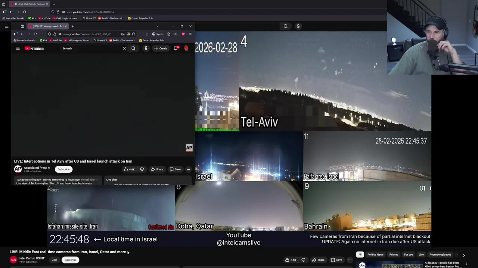Switch to the Interceptions in Tel Aviv tab
Viewport: 478px width, 268px height.
(x=47, y=26)
